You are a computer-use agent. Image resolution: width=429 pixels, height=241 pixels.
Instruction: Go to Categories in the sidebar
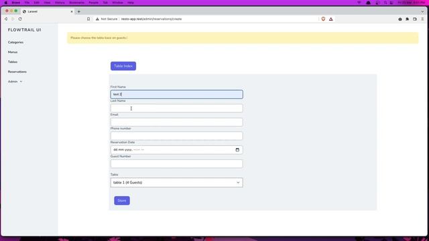click(15, 42)
